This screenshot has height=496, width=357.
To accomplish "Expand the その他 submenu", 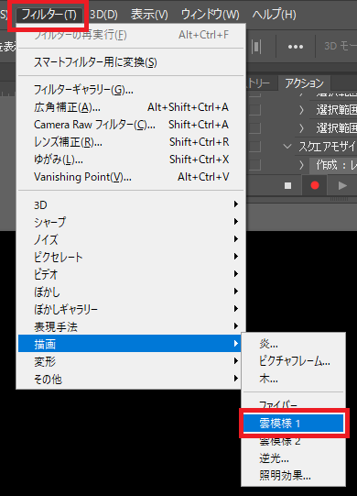I will [131, 379].
